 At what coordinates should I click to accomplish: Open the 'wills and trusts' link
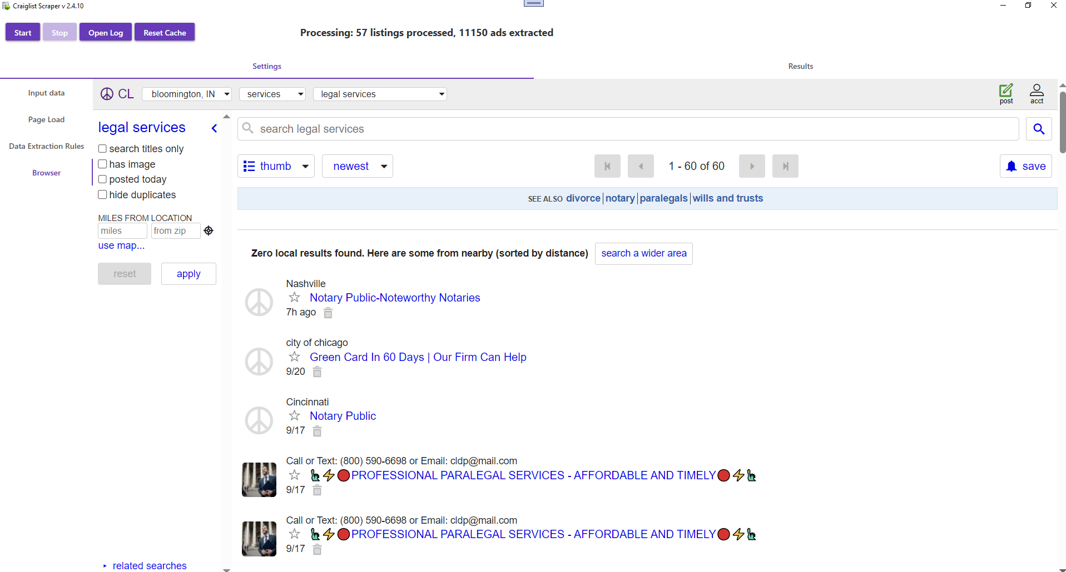(x=727, y=198)
